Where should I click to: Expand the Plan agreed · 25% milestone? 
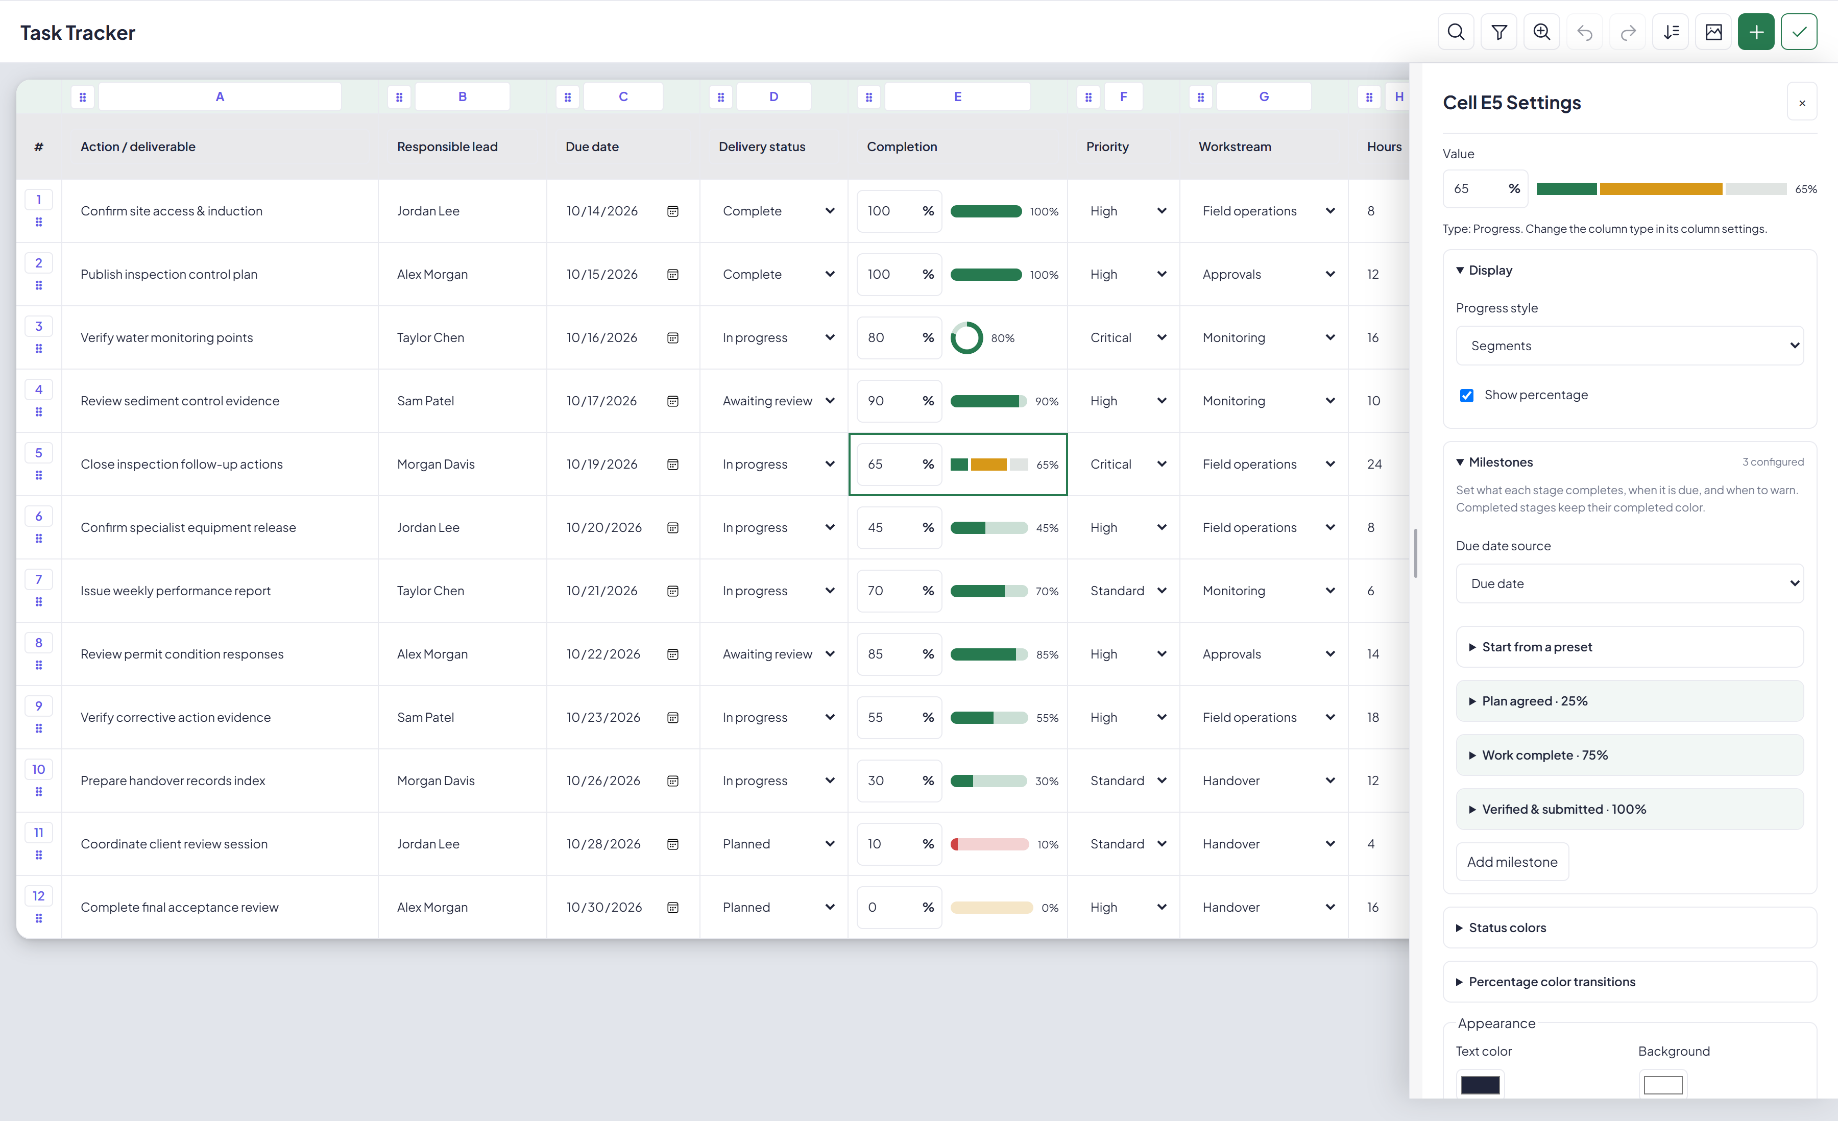(1630, 701)
